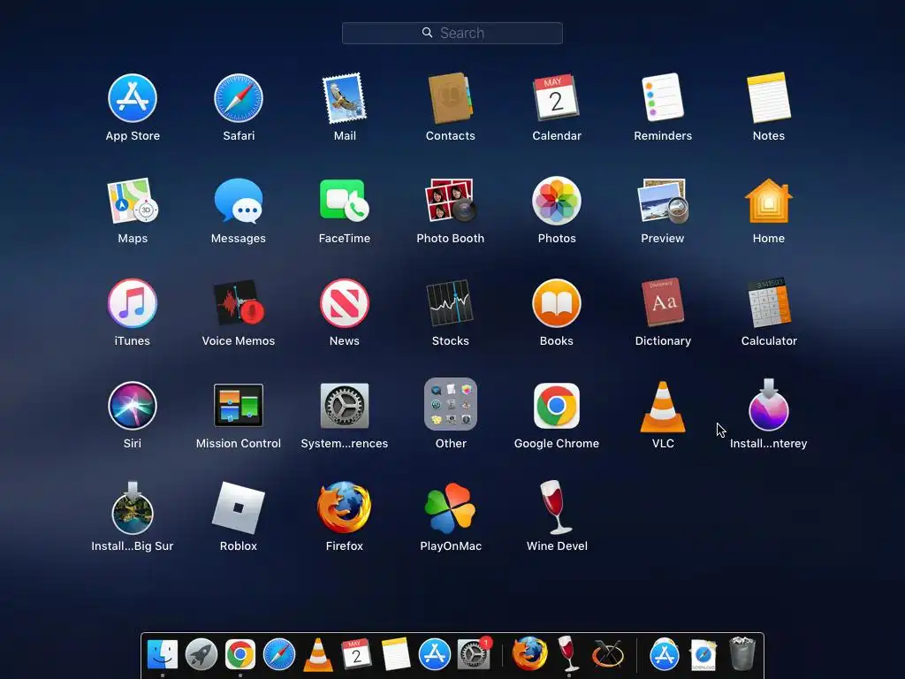Open the Photos app
This screenshot has width=905, height=679.
(x=557, y=201)
